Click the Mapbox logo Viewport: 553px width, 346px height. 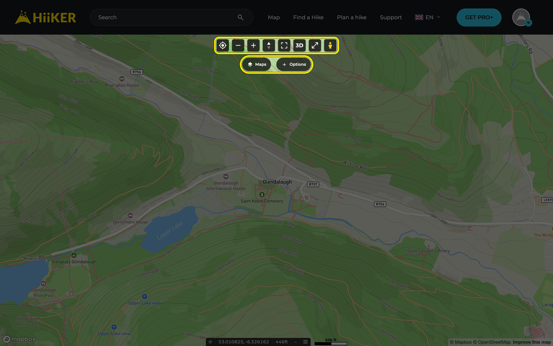pyautogui.click(x=19, y=339)
